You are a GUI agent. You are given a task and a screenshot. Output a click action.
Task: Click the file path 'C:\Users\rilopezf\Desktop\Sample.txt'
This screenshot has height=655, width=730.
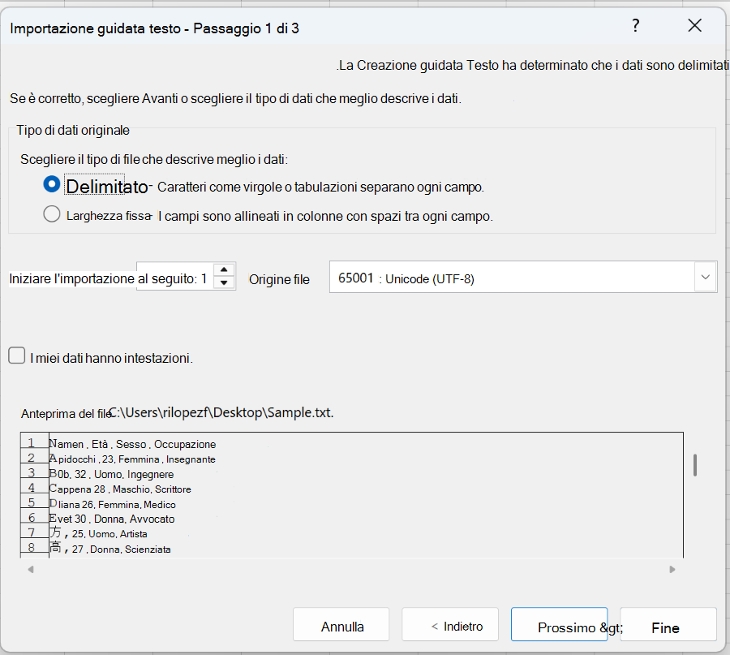221,412
